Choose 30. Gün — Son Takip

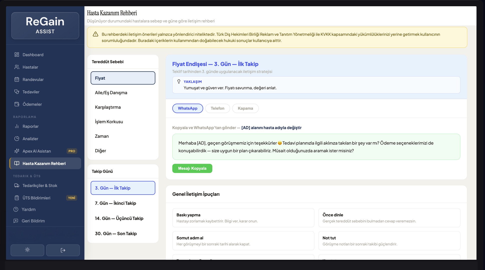[x=116, y=233]
